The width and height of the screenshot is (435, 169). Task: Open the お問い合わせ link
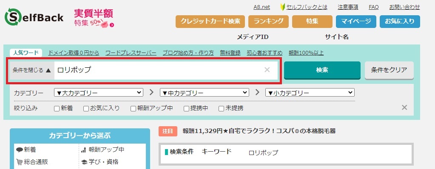pos(404,7)
